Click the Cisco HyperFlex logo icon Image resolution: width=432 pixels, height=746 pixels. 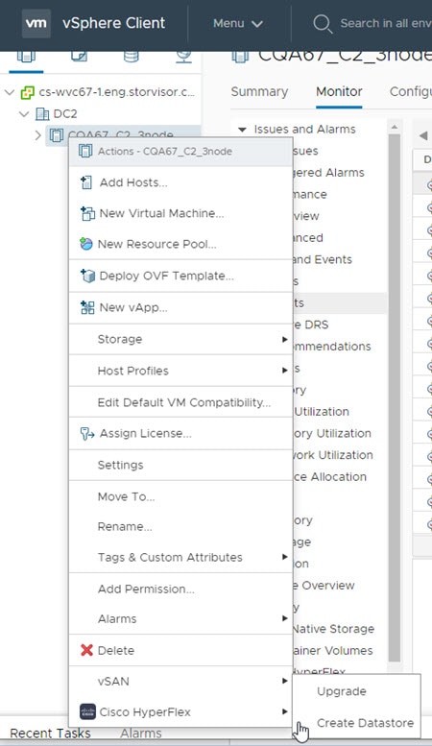[87, 711]
